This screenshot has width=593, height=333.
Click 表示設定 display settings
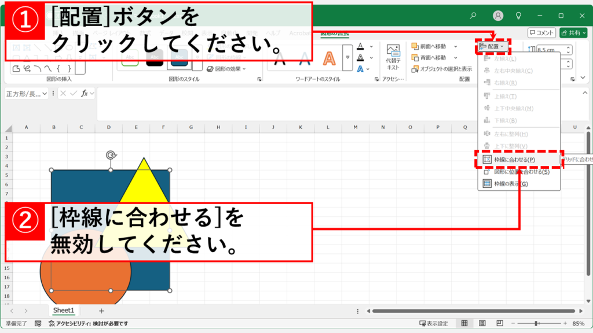tap(433, 324)
